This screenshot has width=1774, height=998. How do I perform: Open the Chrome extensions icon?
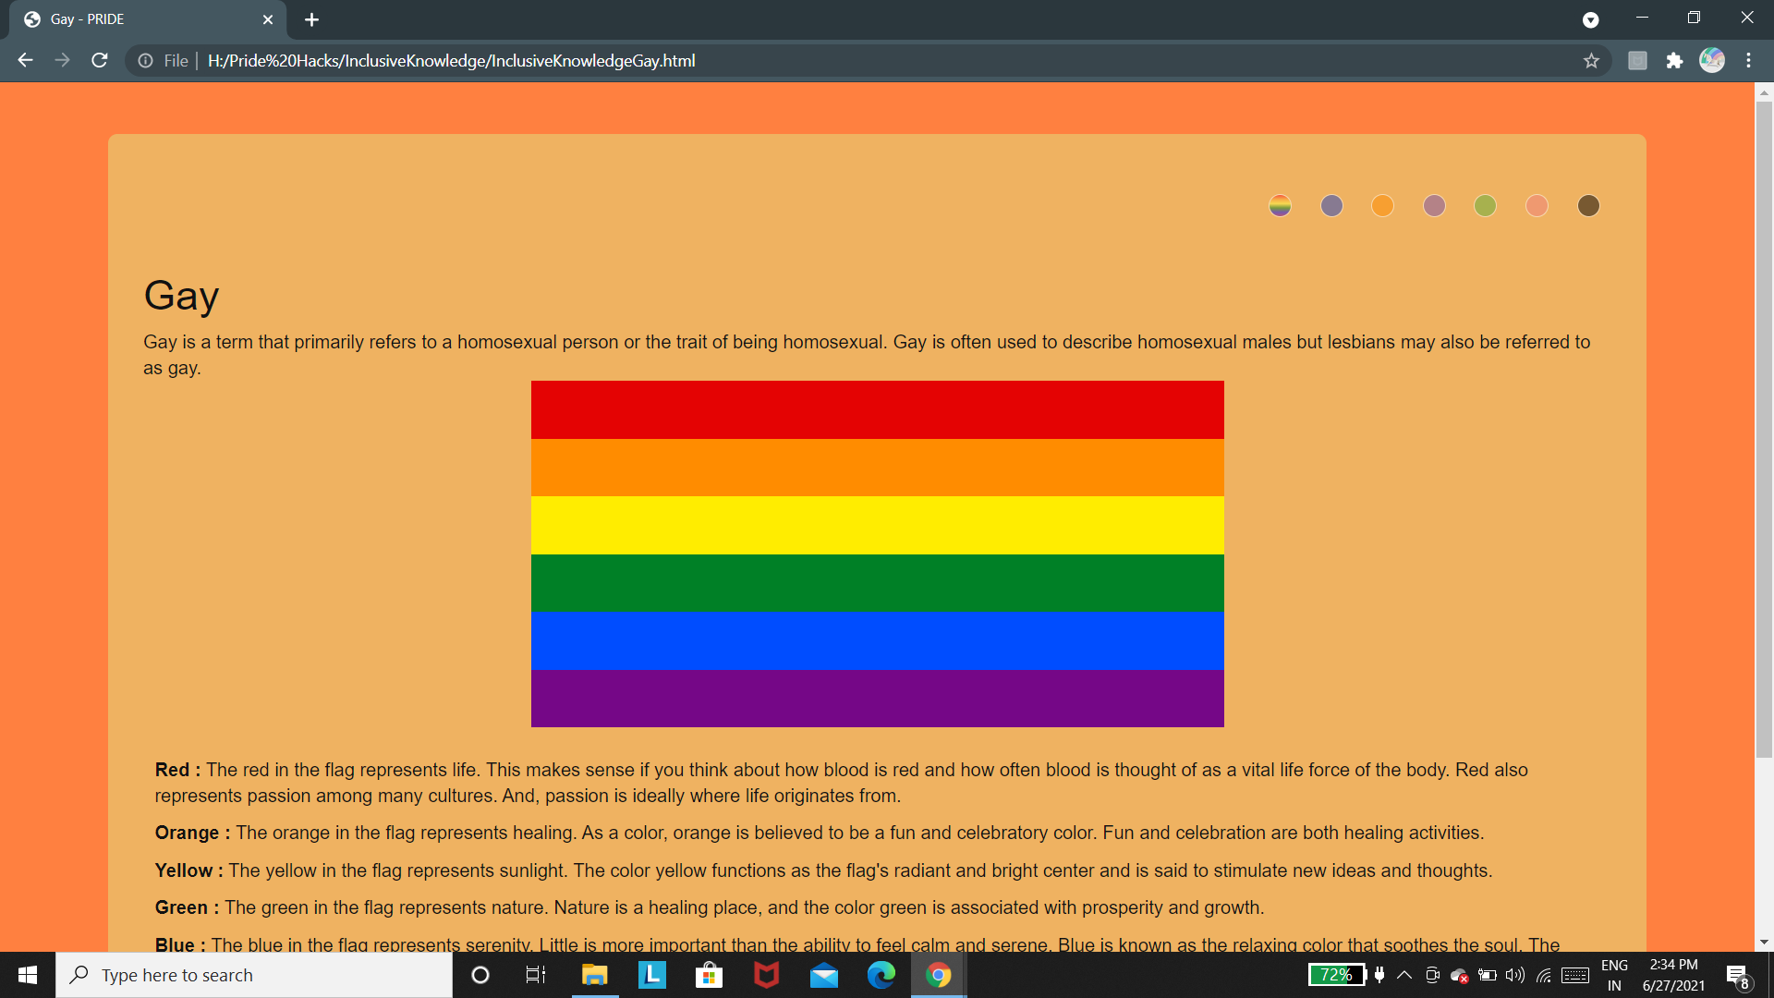click(1675, 60)
